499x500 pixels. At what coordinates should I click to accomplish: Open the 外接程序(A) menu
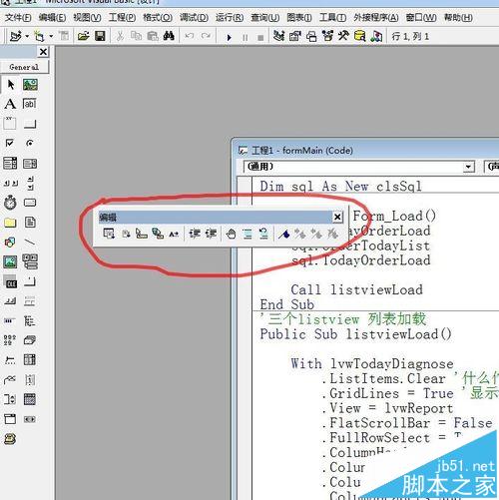[x=376, y=17]
